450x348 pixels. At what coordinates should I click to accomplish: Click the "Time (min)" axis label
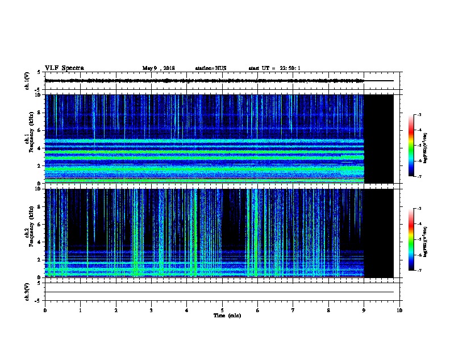(227, 316)
